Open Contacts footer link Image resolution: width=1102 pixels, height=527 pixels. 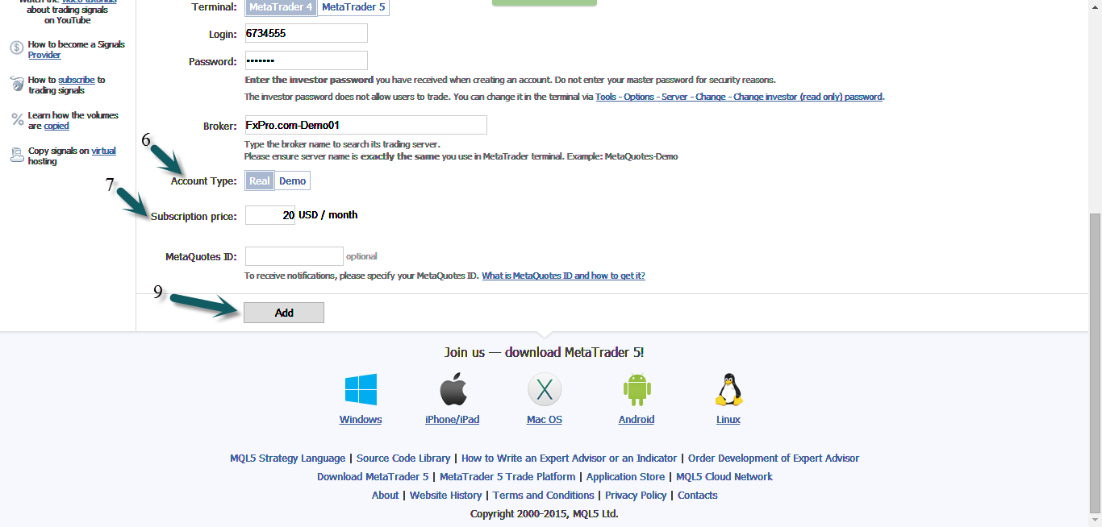(698, 496)
